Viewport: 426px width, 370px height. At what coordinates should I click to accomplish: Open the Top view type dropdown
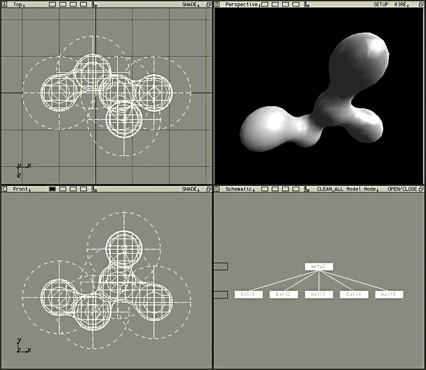click(x=20, y=4)
